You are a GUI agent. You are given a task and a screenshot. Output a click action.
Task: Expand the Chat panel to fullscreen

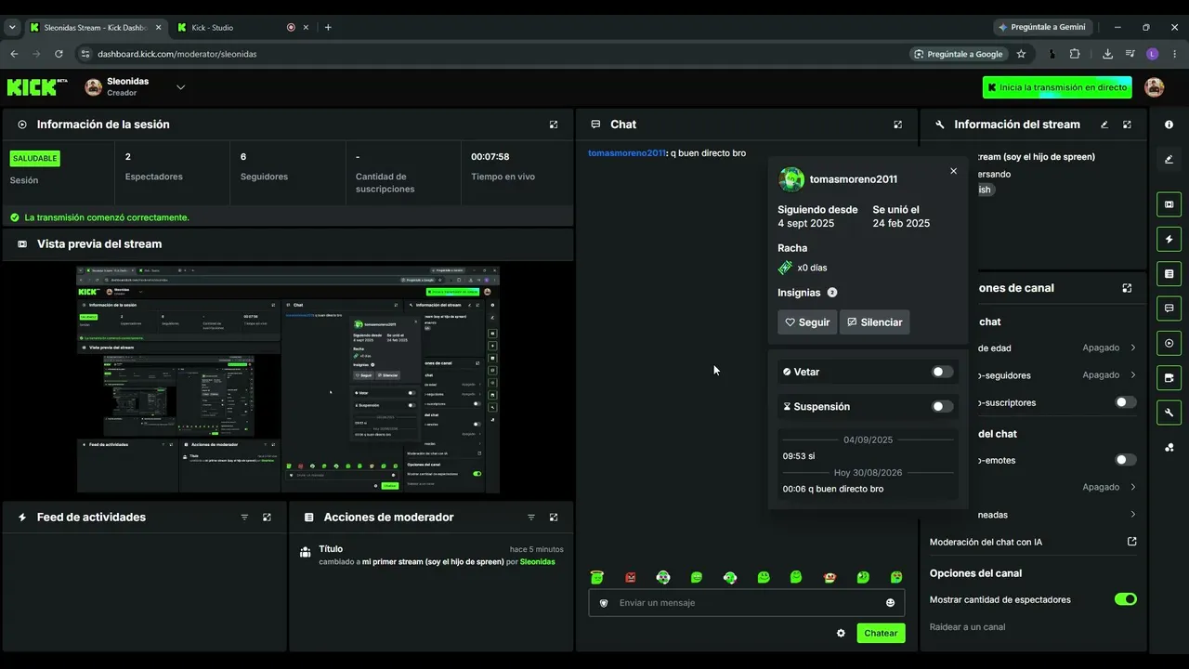pyautogui.click(x=898, y=125)
